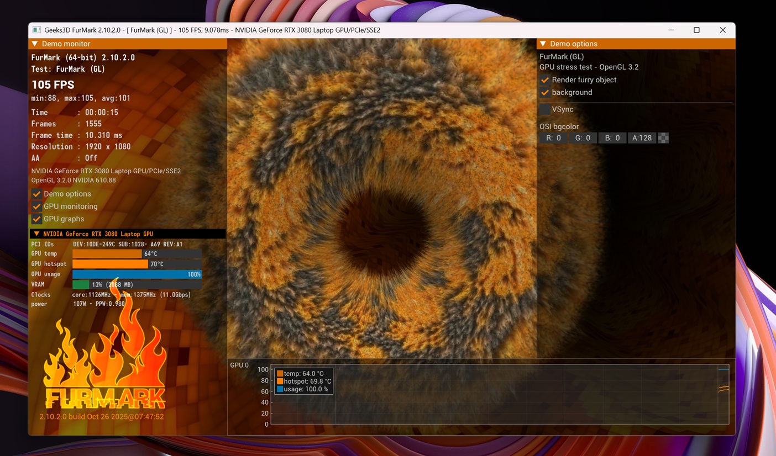Click the "OSI bgcolor" label
The width and height of the screenshot is (776, 456).
click(559, 126)
